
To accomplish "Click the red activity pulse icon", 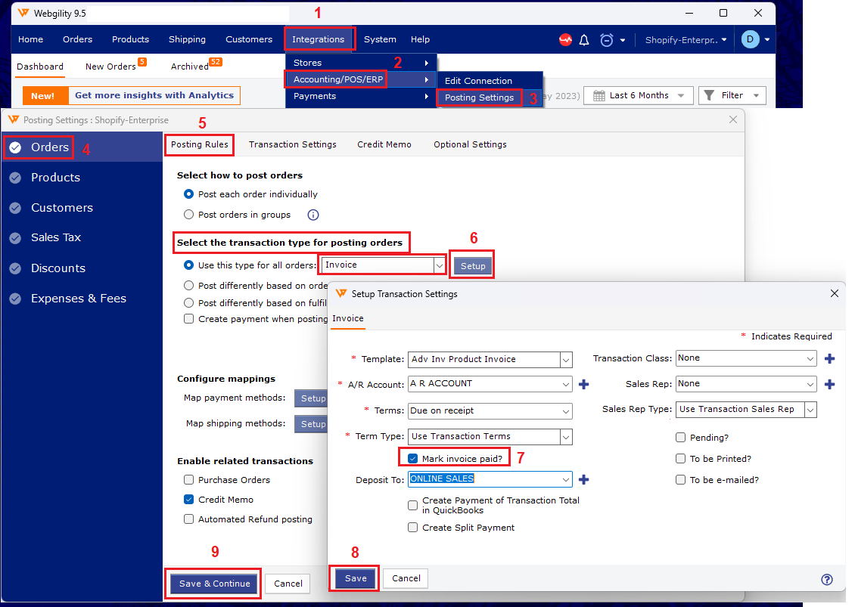I will pos(565,40).
